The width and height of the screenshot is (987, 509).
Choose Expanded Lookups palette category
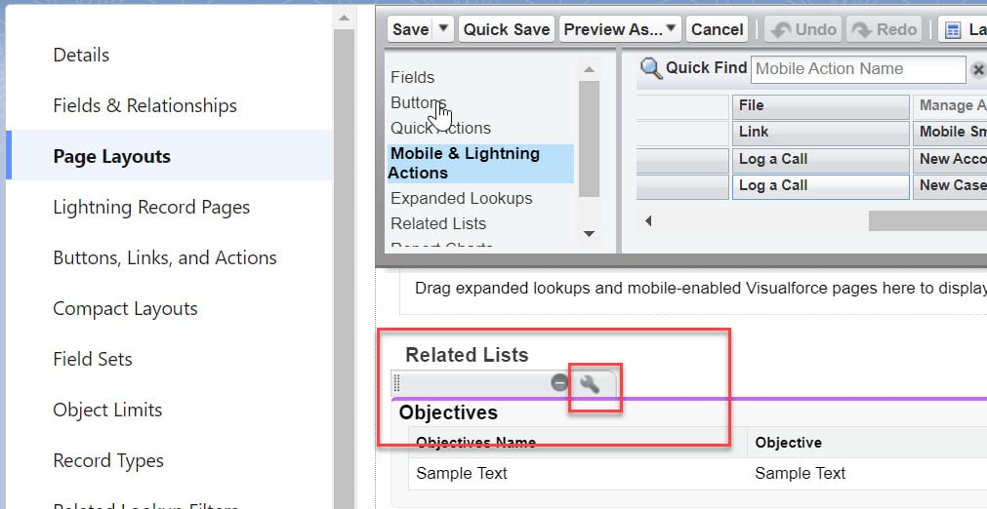point(461,198)
